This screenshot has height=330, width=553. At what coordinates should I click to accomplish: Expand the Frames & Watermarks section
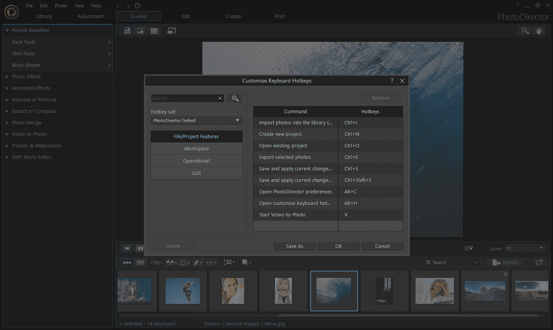point(7,146)
